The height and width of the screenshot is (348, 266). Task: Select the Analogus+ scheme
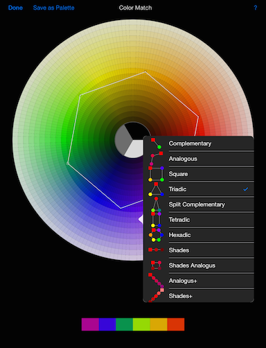pos(199,281)
